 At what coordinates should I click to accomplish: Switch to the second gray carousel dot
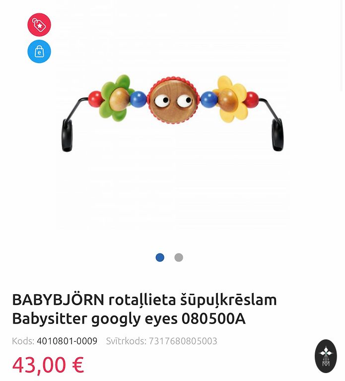point(179,257)
